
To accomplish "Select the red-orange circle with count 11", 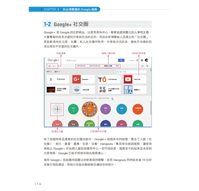I will pos(138,109).
